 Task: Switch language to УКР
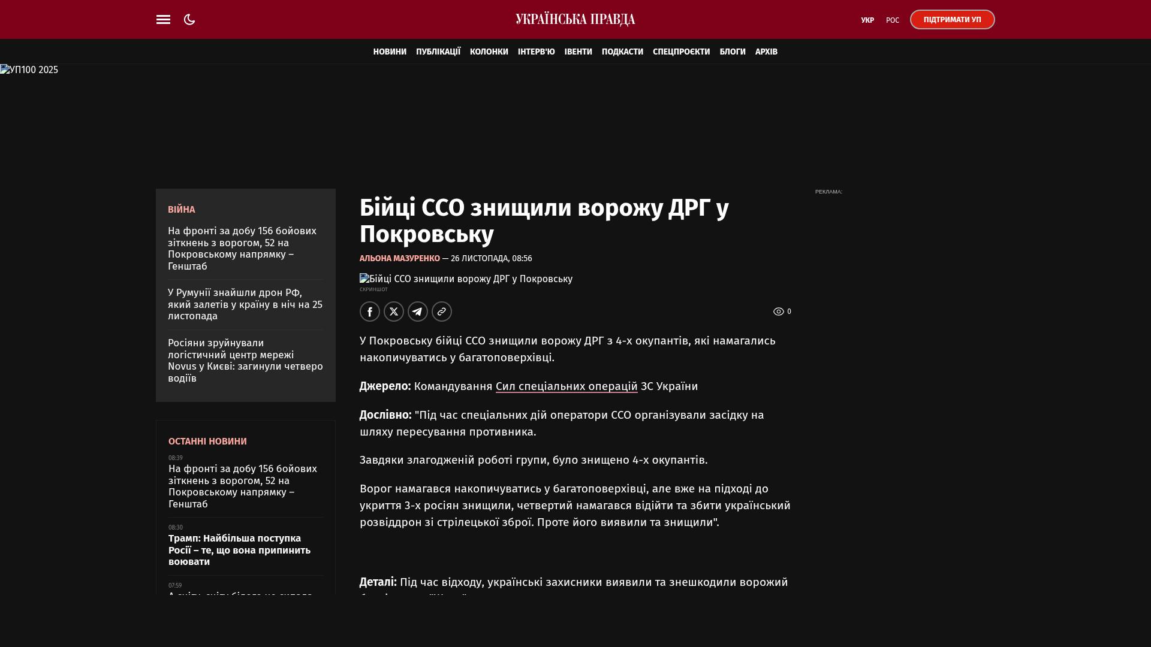pos(867,20)
